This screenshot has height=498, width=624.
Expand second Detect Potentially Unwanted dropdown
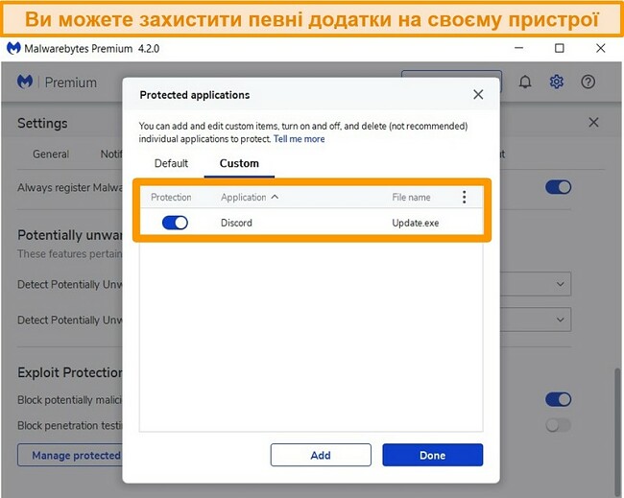click(x=536, y=320)
